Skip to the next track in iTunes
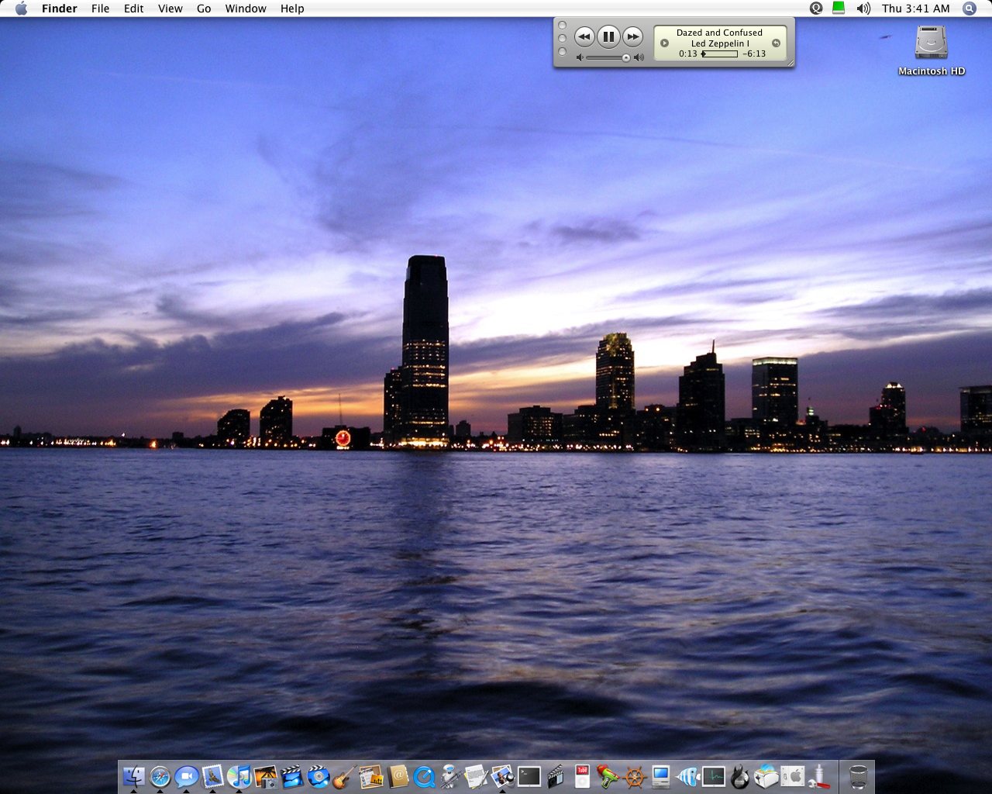The width and height of the screenshot is (992, 794). coord(633,36)
